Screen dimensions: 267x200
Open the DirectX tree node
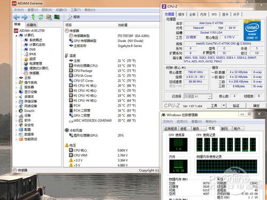pyautogui.click(x=29, y=111)
